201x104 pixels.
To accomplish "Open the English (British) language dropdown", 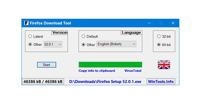I will click(x=116, y=44).
